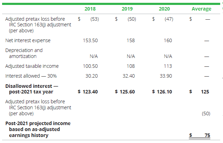Image resolution: width=223 pixels, height=143 pixels.
Task: Select the 2020 column header
Action: click(x=164, y=9)
